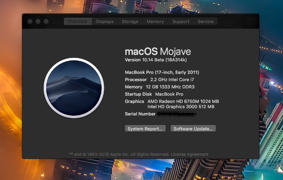Close the About This Mac window
The width and height of the screenshot is (283, 180).
30,21
